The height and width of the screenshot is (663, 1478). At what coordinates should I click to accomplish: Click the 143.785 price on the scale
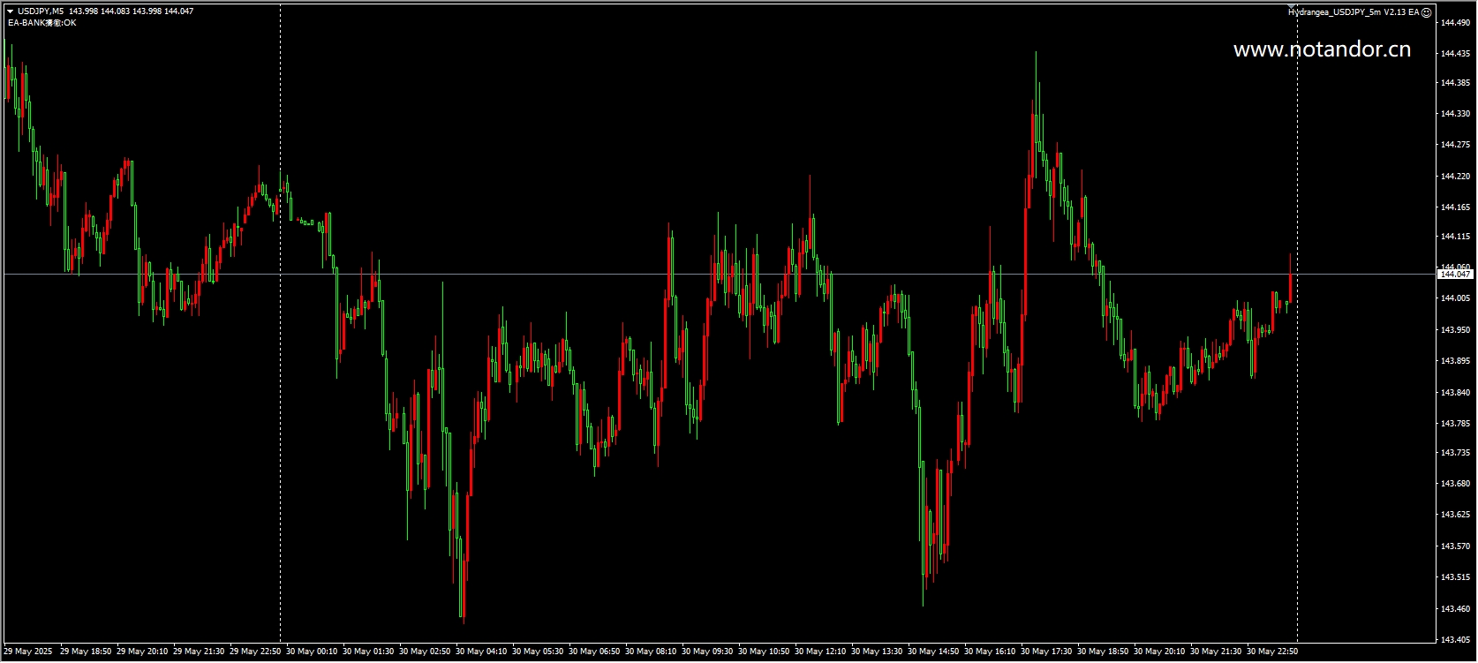pos(1455,424)
